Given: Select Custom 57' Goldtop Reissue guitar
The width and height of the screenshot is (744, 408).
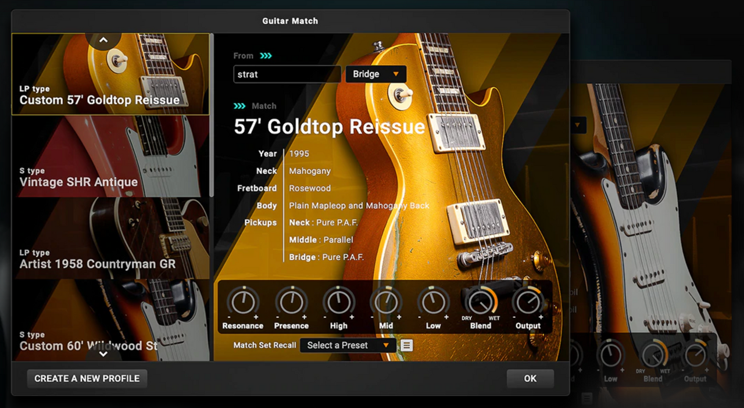Looking at the screenshot, I should coord(110,74).
